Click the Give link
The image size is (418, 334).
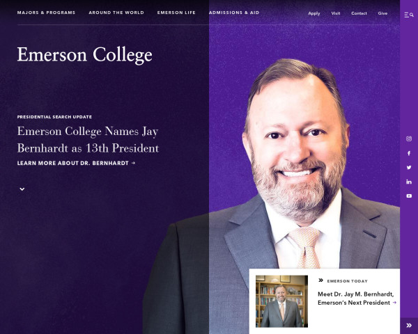[382, 13]
